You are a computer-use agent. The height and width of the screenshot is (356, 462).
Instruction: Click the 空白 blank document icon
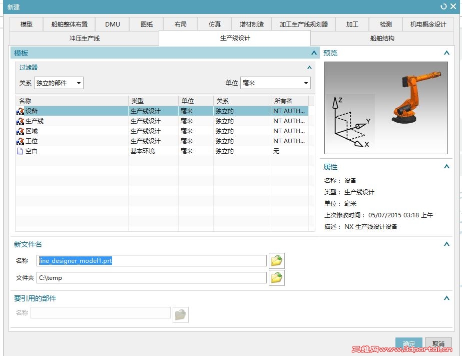pyautogui.click(x=20, y=151)
